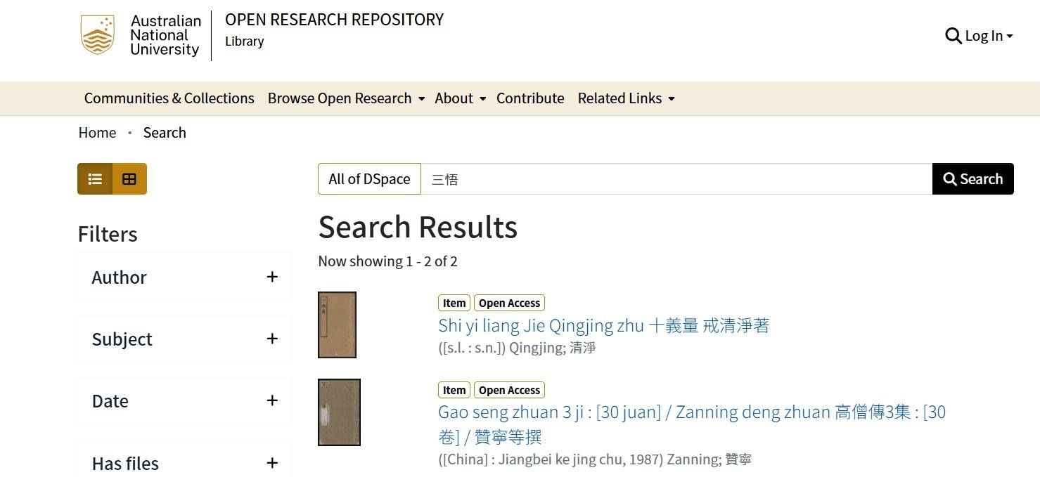Viewport: 1040px width, 477px height.
Task: Expand the Author filter
Action: click(185, 277)
